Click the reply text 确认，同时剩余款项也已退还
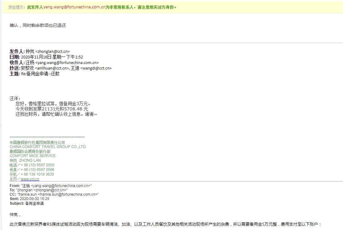Screen dimensions: 343x230 (x=38, y=26)
